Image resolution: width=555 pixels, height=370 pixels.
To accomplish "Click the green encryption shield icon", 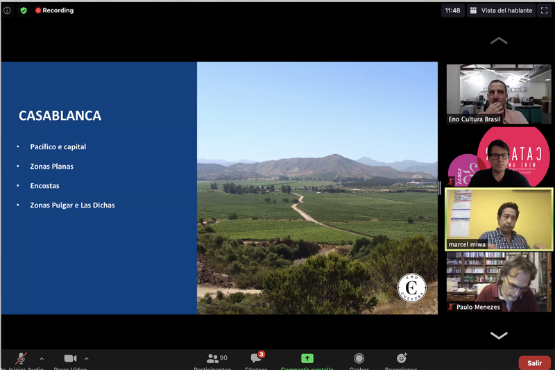I will 24,10.
